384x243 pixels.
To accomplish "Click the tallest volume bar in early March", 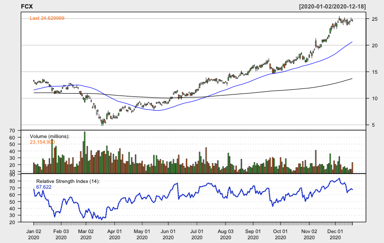I will click(x=85, y=152).
